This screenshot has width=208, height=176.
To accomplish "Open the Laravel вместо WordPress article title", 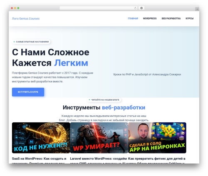I will (x=98, y=160).
